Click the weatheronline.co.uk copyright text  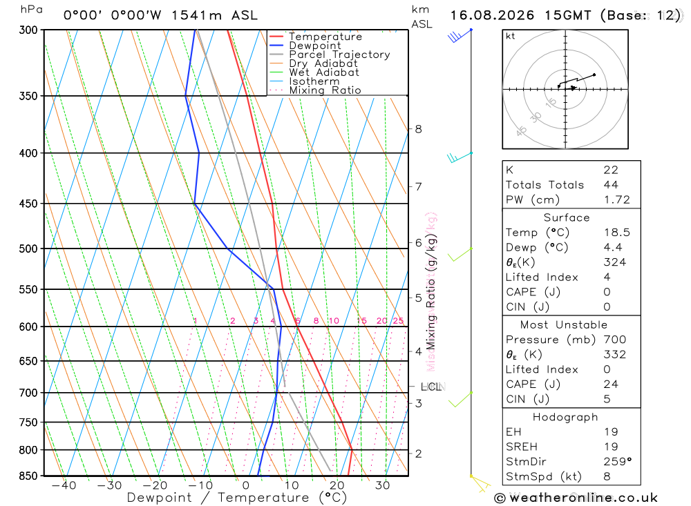(x=576, y=498)
